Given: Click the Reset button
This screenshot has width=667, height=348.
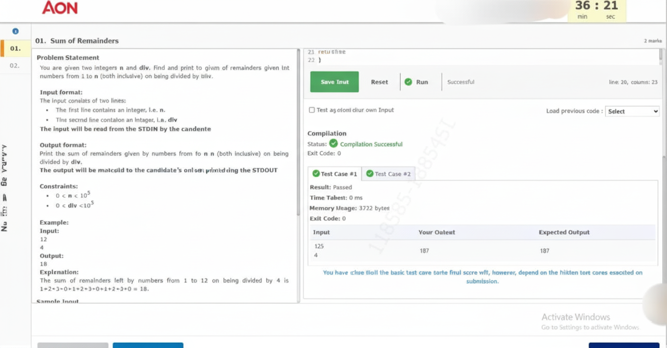Looking at the screenshot, I should click(379, 82).
